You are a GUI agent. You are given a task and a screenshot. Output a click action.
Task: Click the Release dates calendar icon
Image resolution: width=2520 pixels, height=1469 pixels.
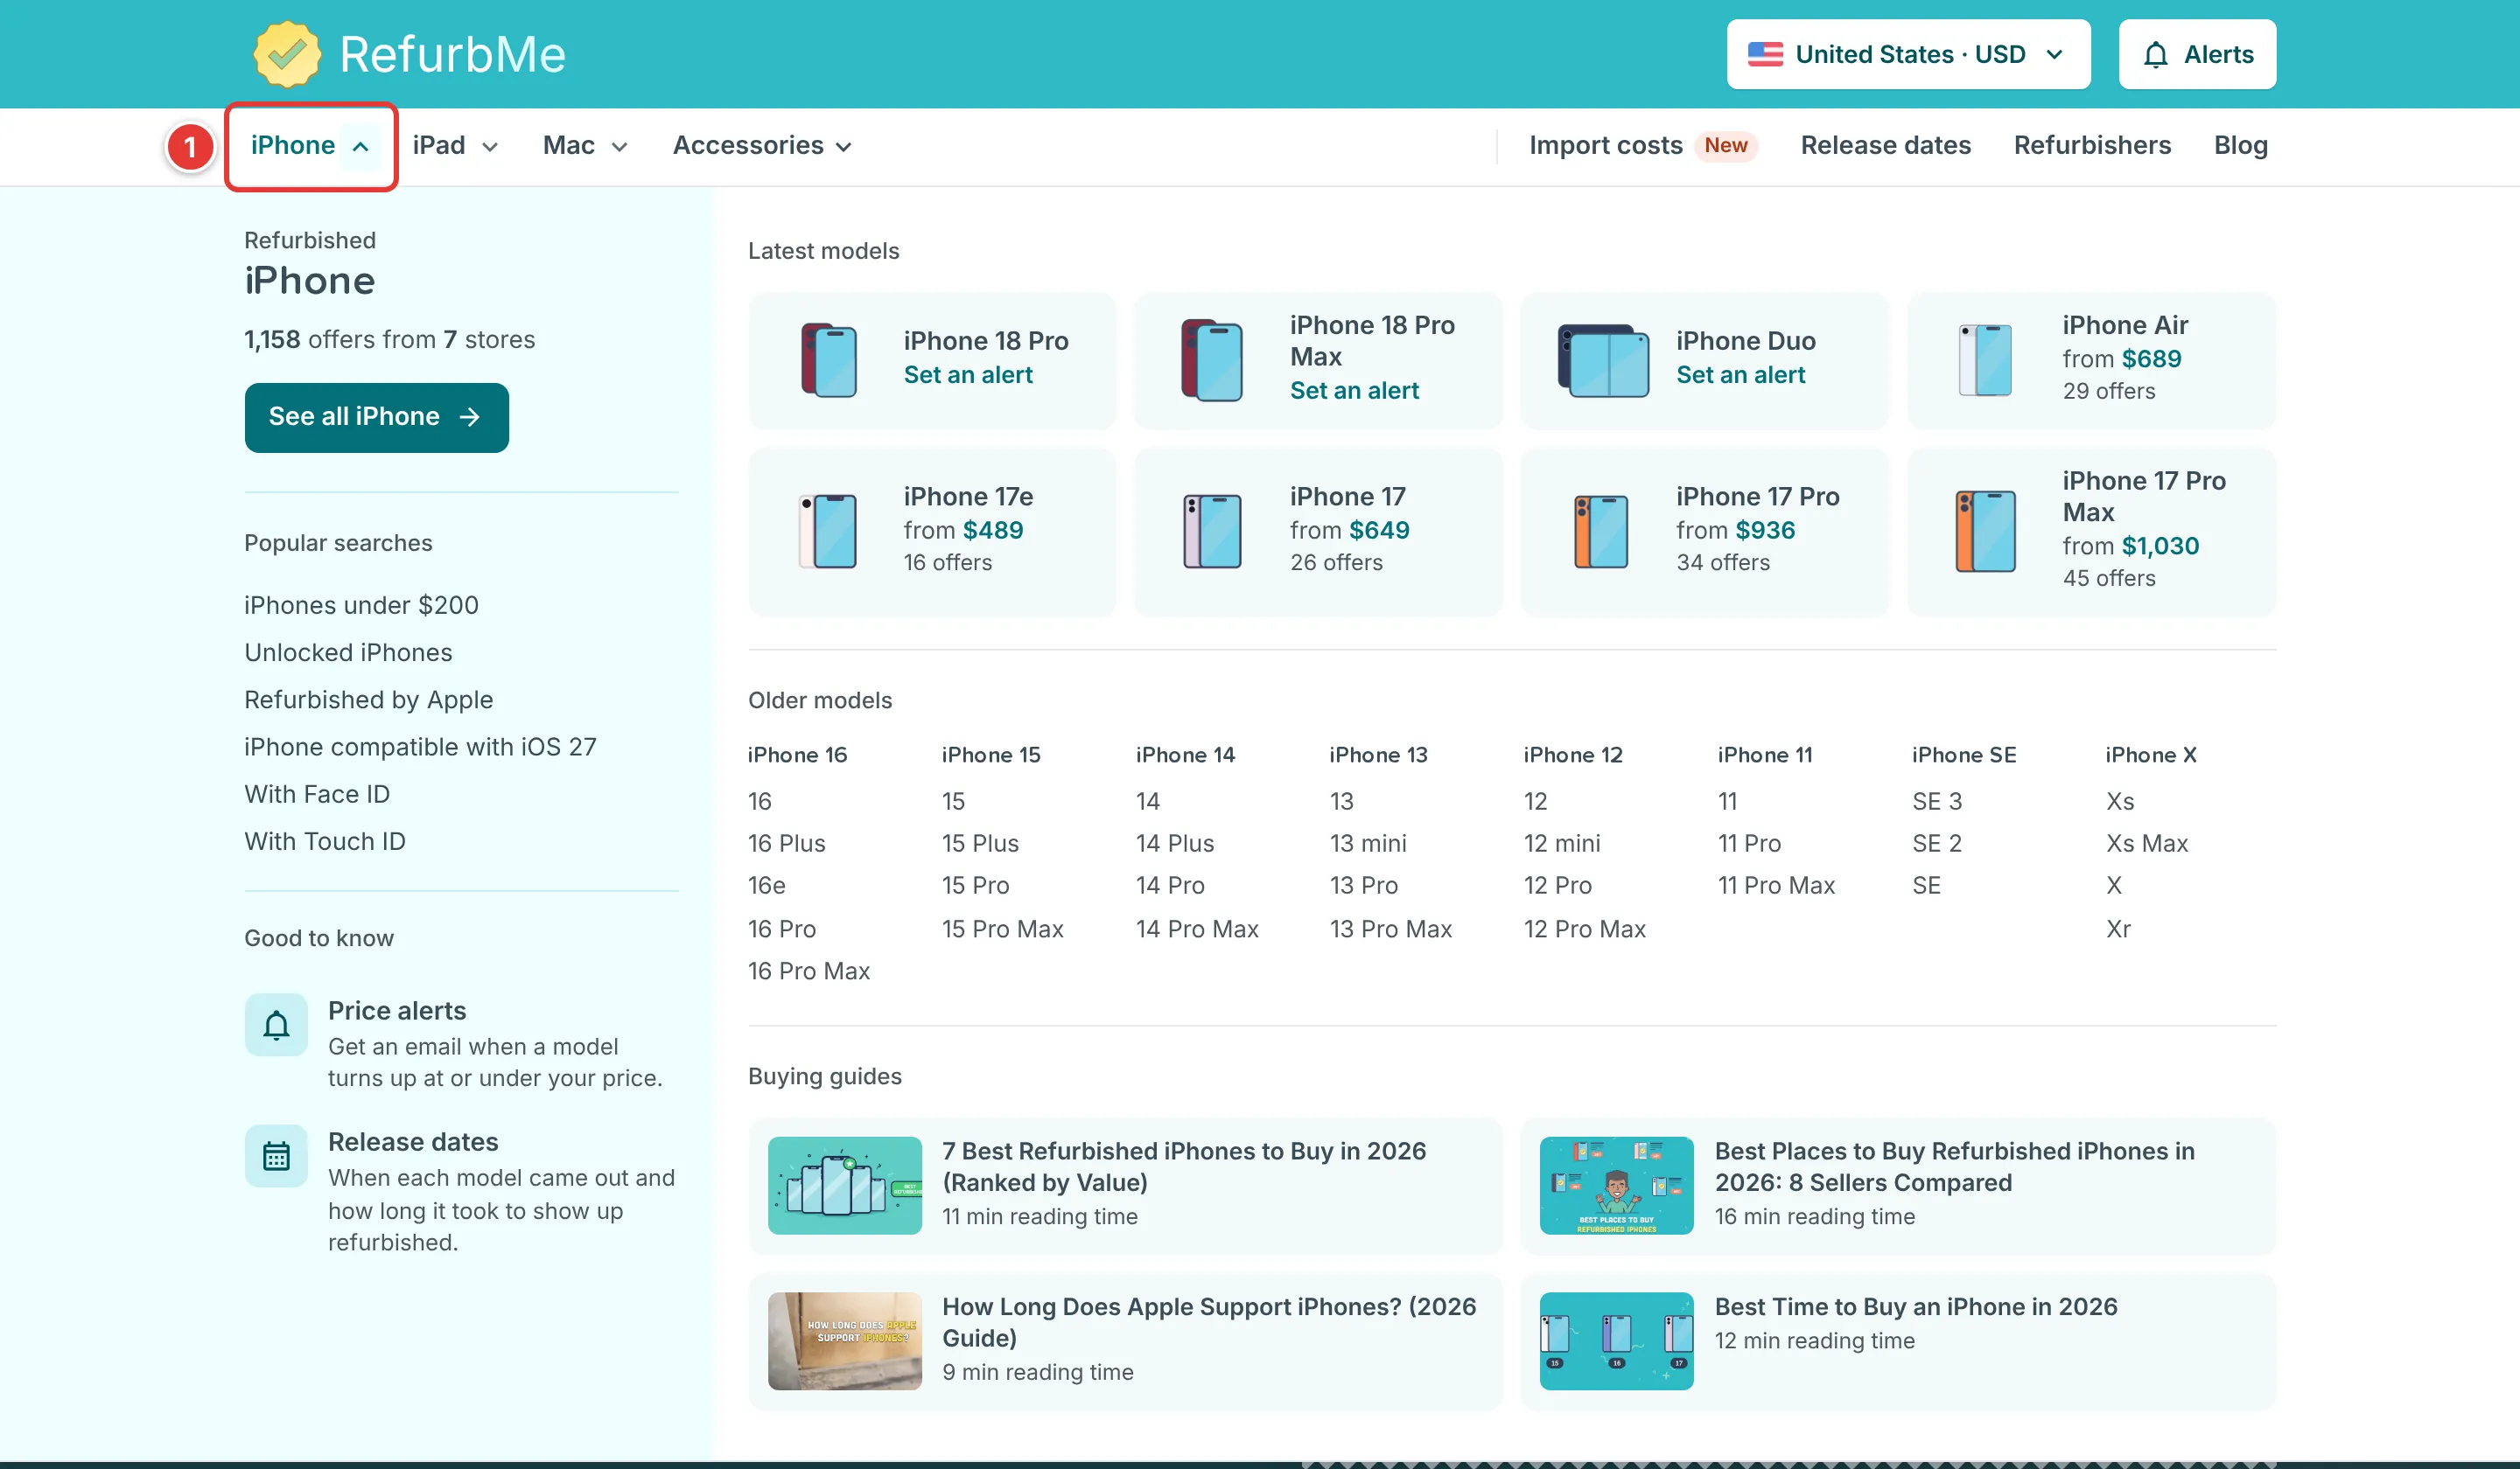276,1156
